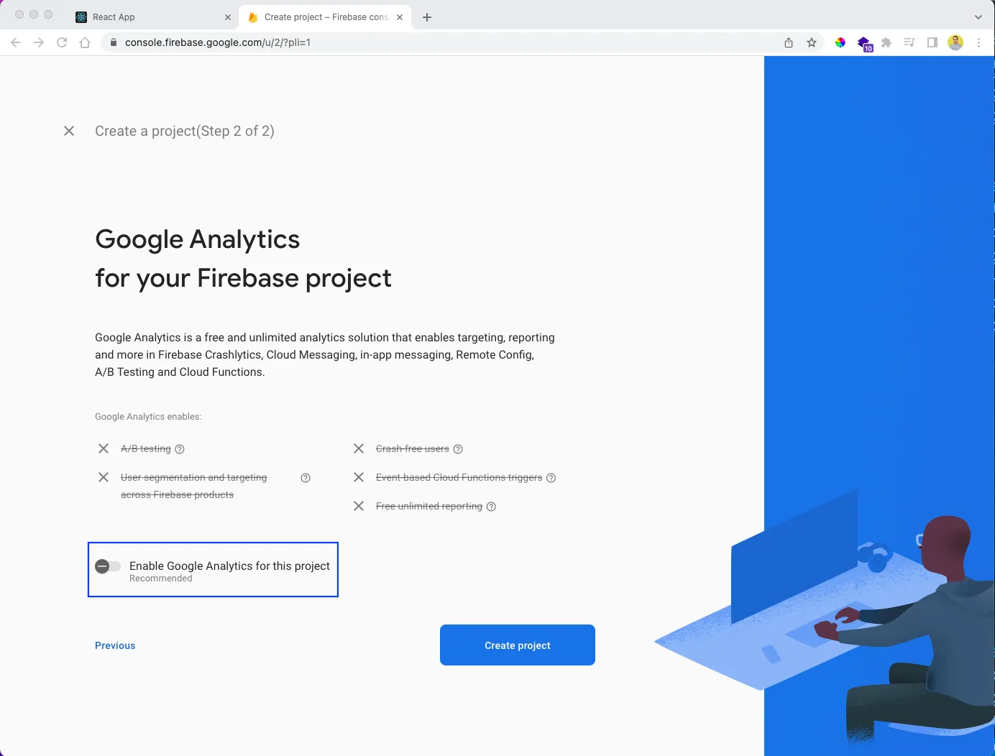Open the colorful circle browser extension
The image size is (995, 756).
click(x=840, y=42)
